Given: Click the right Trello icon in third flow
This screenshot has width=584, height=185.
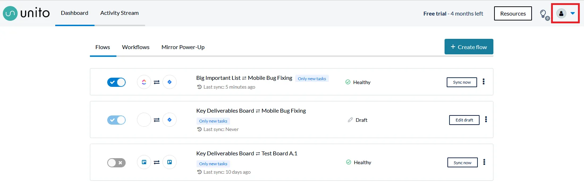Looking at the screenshot, I should point(170,162).
